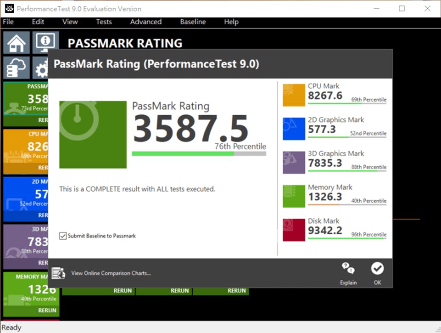Screen dimensions: 441x333
Task: Click the CPU Mark percentile bar
Action: pos(347,104)
